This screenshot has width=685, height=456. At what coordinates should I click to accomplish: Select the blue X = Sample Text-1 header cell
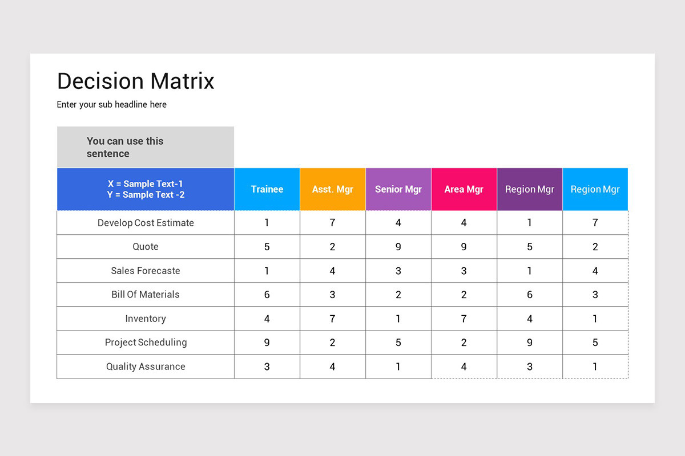(x=146, y=189)
